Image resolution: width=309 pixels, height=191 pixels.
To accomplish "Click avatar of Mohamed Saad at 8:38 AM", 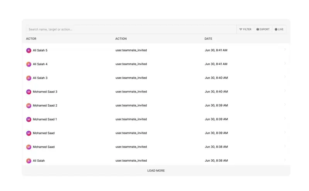I will pyautogui.click(x=29, y=147).
